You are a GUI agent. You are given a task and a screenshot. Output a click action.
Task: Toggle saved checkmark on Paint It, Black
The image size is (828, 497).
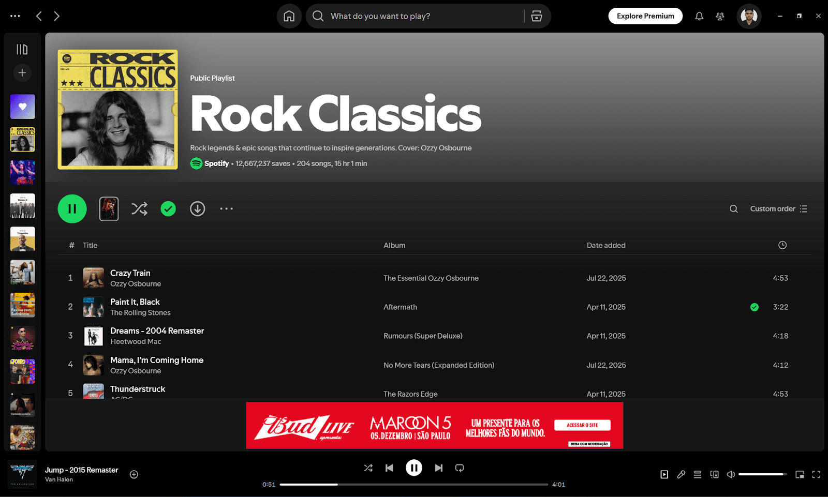pos(755,307)
